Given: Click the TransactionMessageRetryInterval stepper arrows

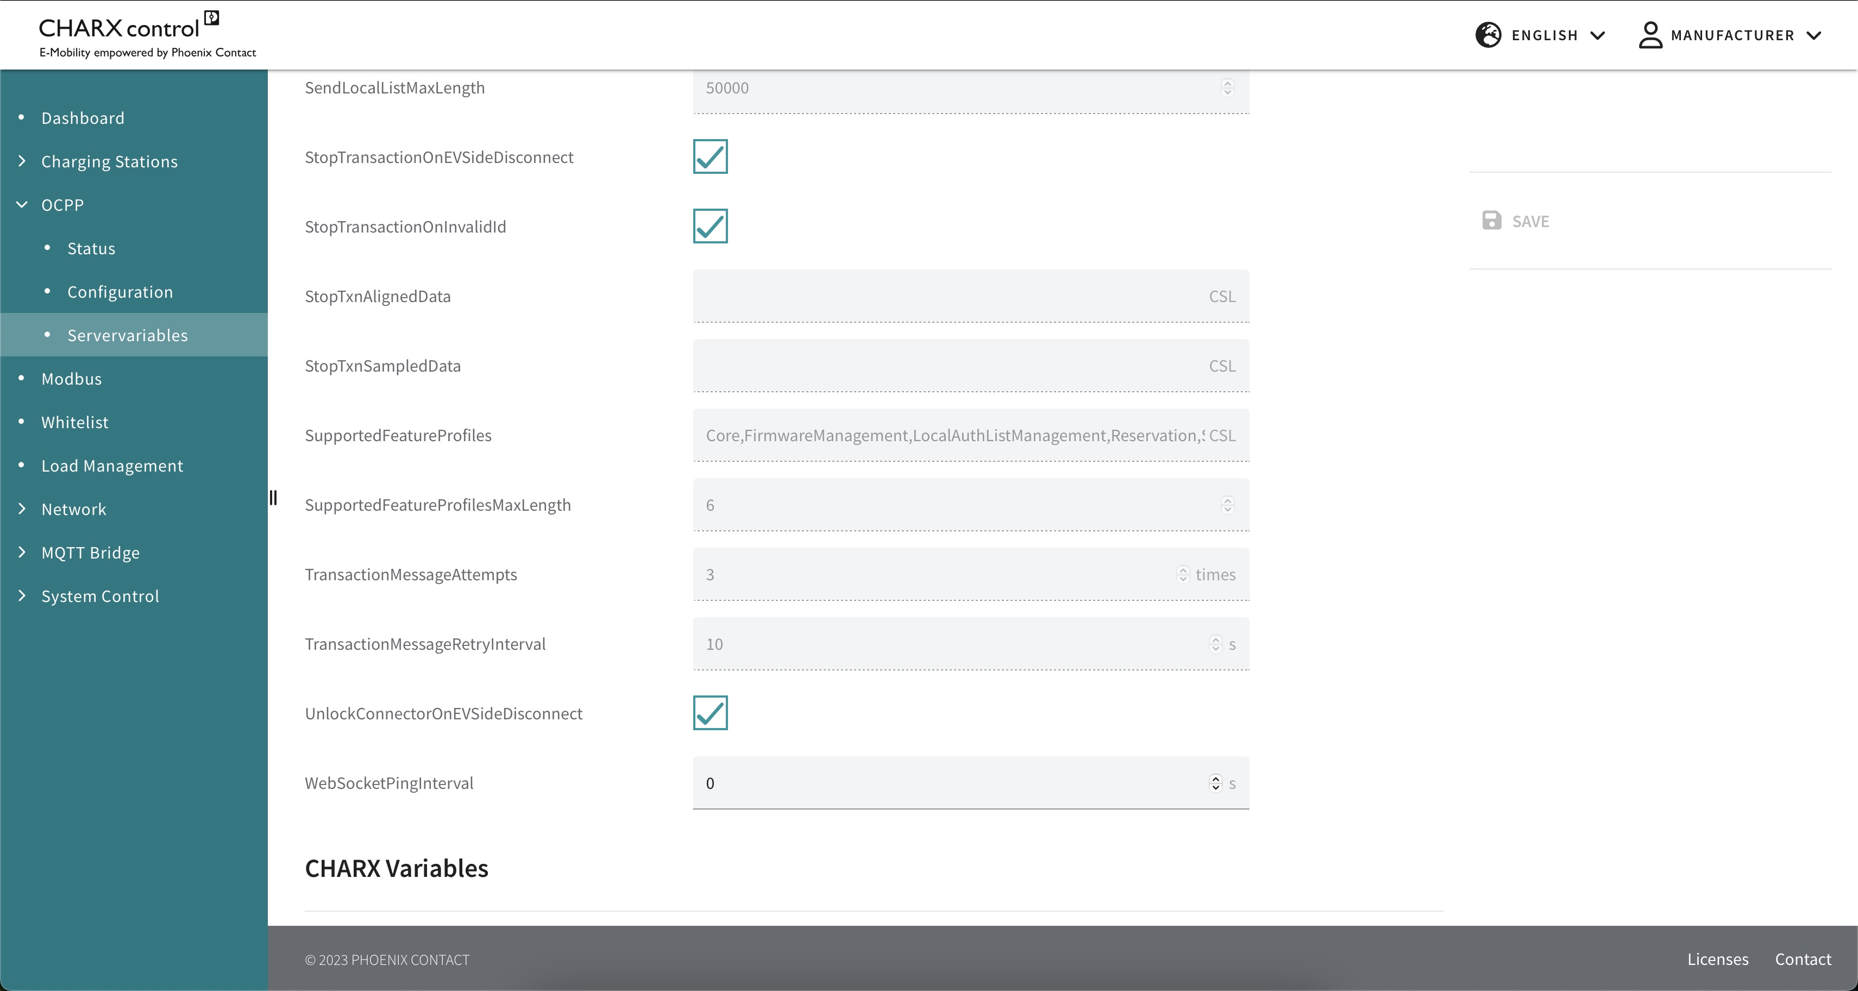Looking at the screenshot, I should coord(1215,643).
